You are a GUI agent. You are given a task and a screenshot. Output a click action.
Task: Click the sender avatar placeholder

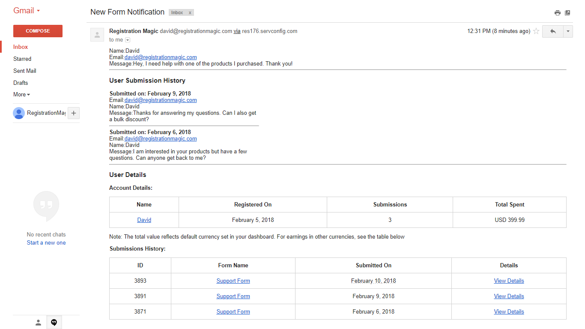tap(97, 35)
